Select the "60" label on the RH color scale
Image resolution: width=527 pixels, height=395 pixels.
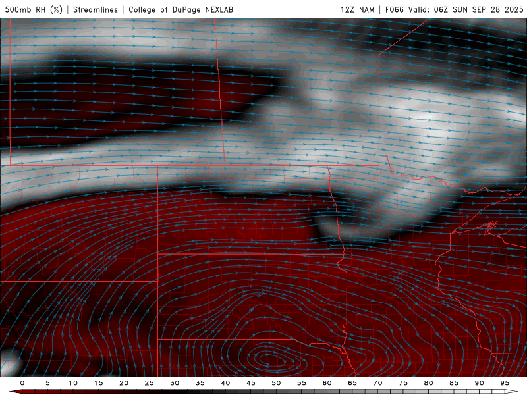click(x=327, y=383)
